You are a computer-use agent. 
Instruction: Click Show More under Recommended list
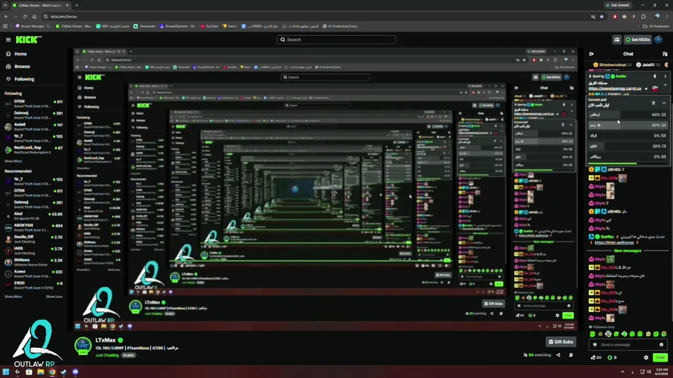13,297
